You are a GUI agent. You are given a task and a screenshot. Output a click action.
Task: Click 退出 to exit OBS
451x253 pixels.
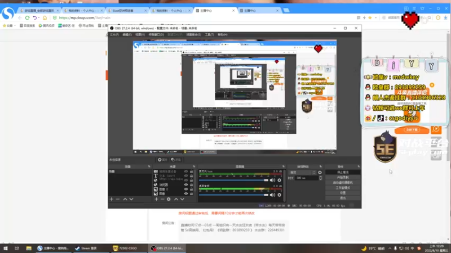(x=343, y=198)
